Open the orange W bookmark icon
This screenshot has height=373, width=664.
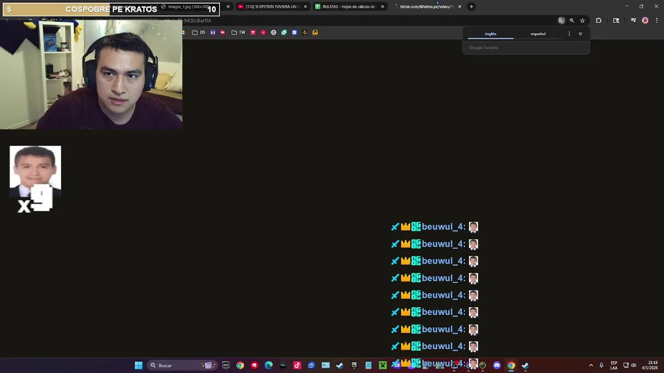(315, 33)
